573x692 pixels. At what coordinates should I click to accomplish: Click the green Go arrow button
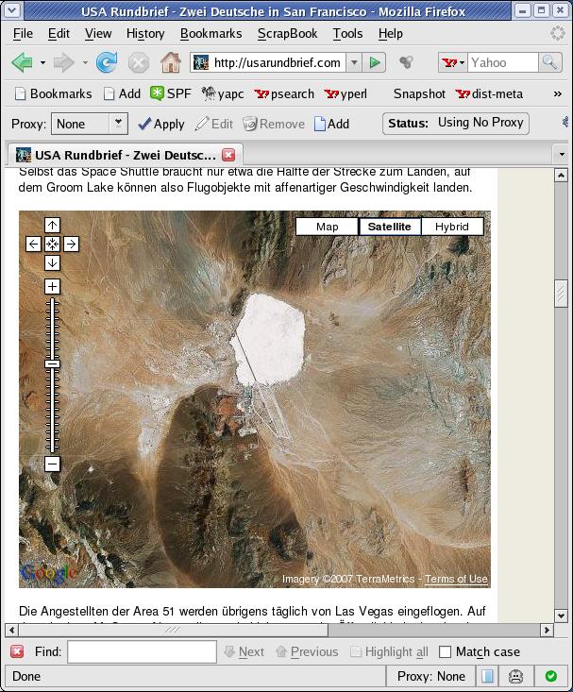(x=376, y=63)
